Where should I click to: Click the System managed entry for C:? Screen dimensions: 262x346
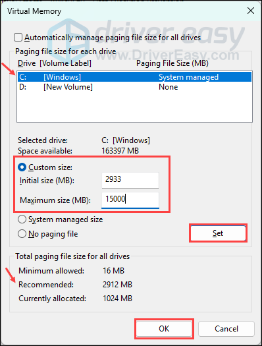point(189,77)
